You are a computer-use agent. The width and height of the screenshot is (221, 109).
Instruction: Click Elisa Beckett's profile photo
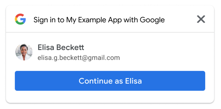click(x=24, y=52)
